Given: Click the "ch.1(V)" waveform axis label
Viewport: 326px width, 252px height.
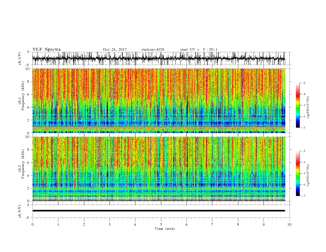Looking at the screenshot, I should [x=20, y=58].
